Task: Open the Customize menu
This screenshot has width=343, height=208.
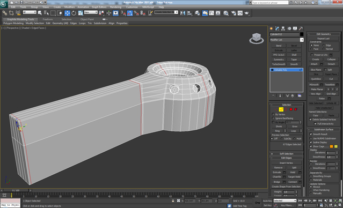Action: [132, 7]
